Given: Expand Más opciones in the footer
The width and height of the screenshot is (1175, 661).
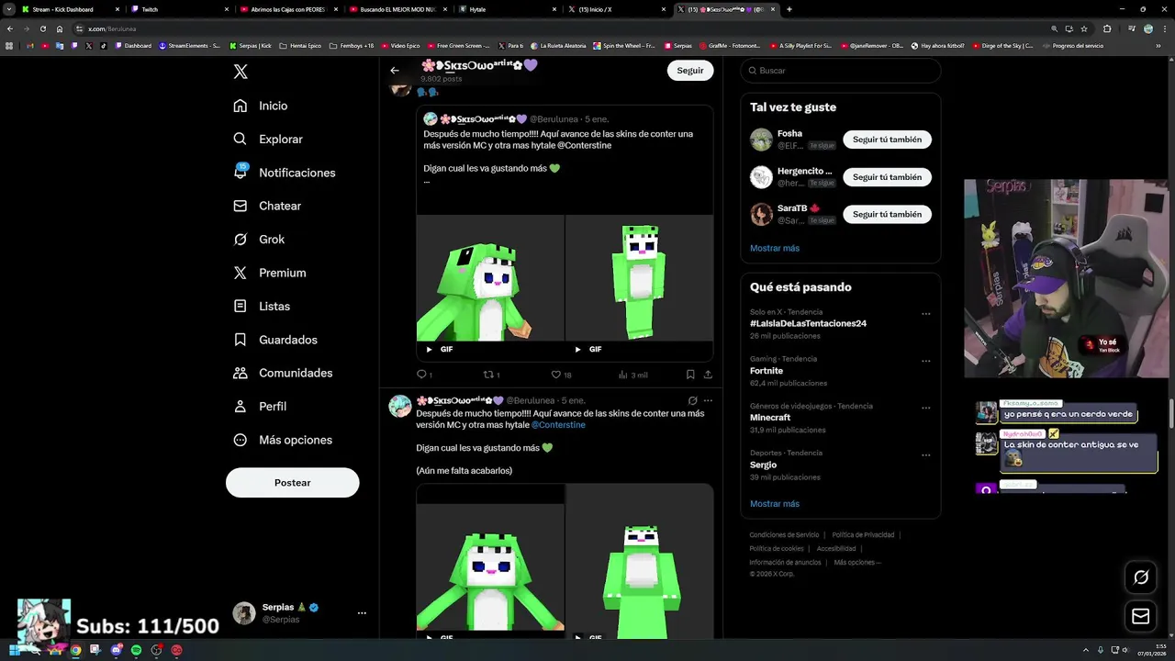Looking at the screenshot, I should [x=856, y=563].
